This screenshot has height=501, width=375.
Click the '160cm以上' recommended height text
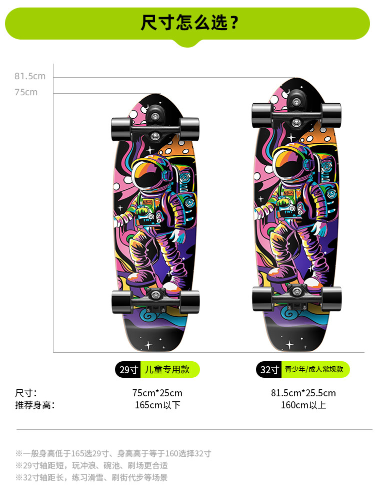[303, 405]
